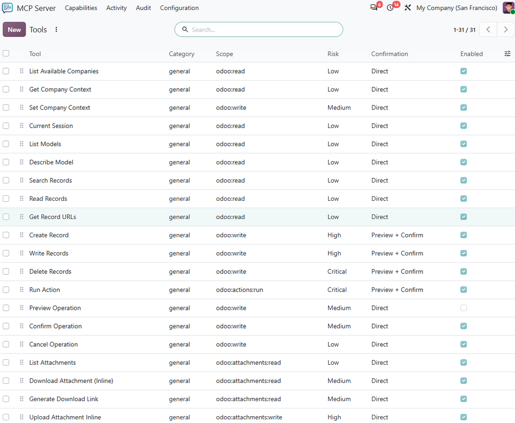This screenshot has height=423, width=515.
Task: Go to next page of records
Action: click(x=506, y=30)
